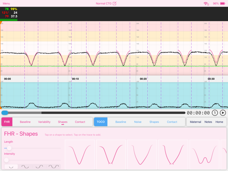Open the Menu in top left
Viewport: 228px width, 171px height.
click(x=6, y=3)
